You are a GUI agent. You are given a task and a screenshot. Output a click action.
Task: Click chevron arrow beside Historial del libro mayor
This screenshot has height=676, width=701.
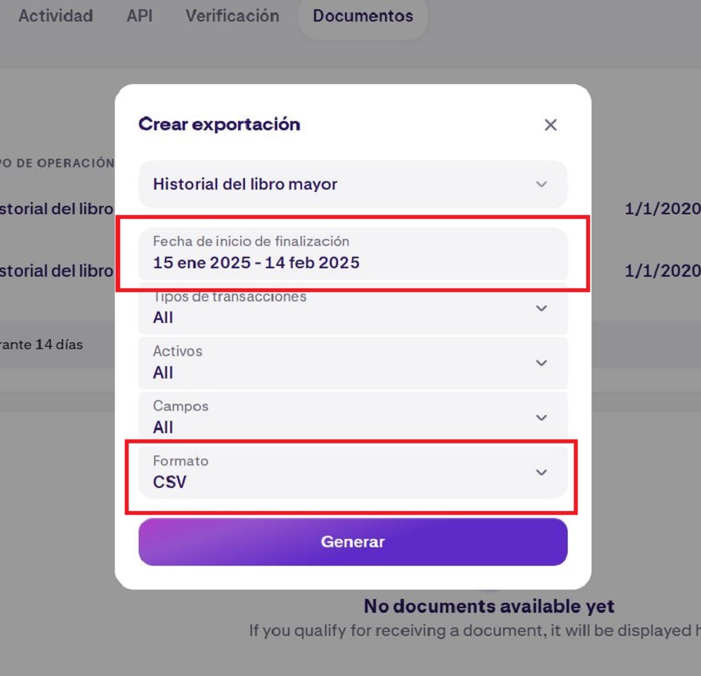pyautogui.click(x=542, y=184)
